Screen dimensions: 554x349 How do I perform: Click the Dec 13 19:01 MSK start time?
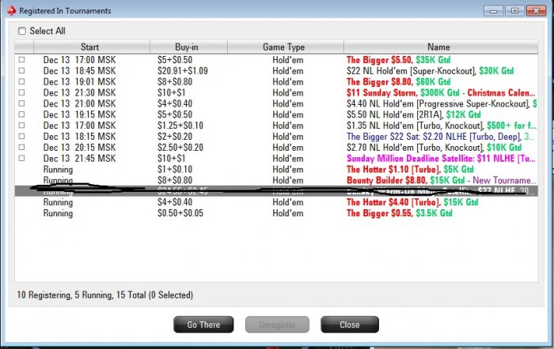click(x=79, y=82)
